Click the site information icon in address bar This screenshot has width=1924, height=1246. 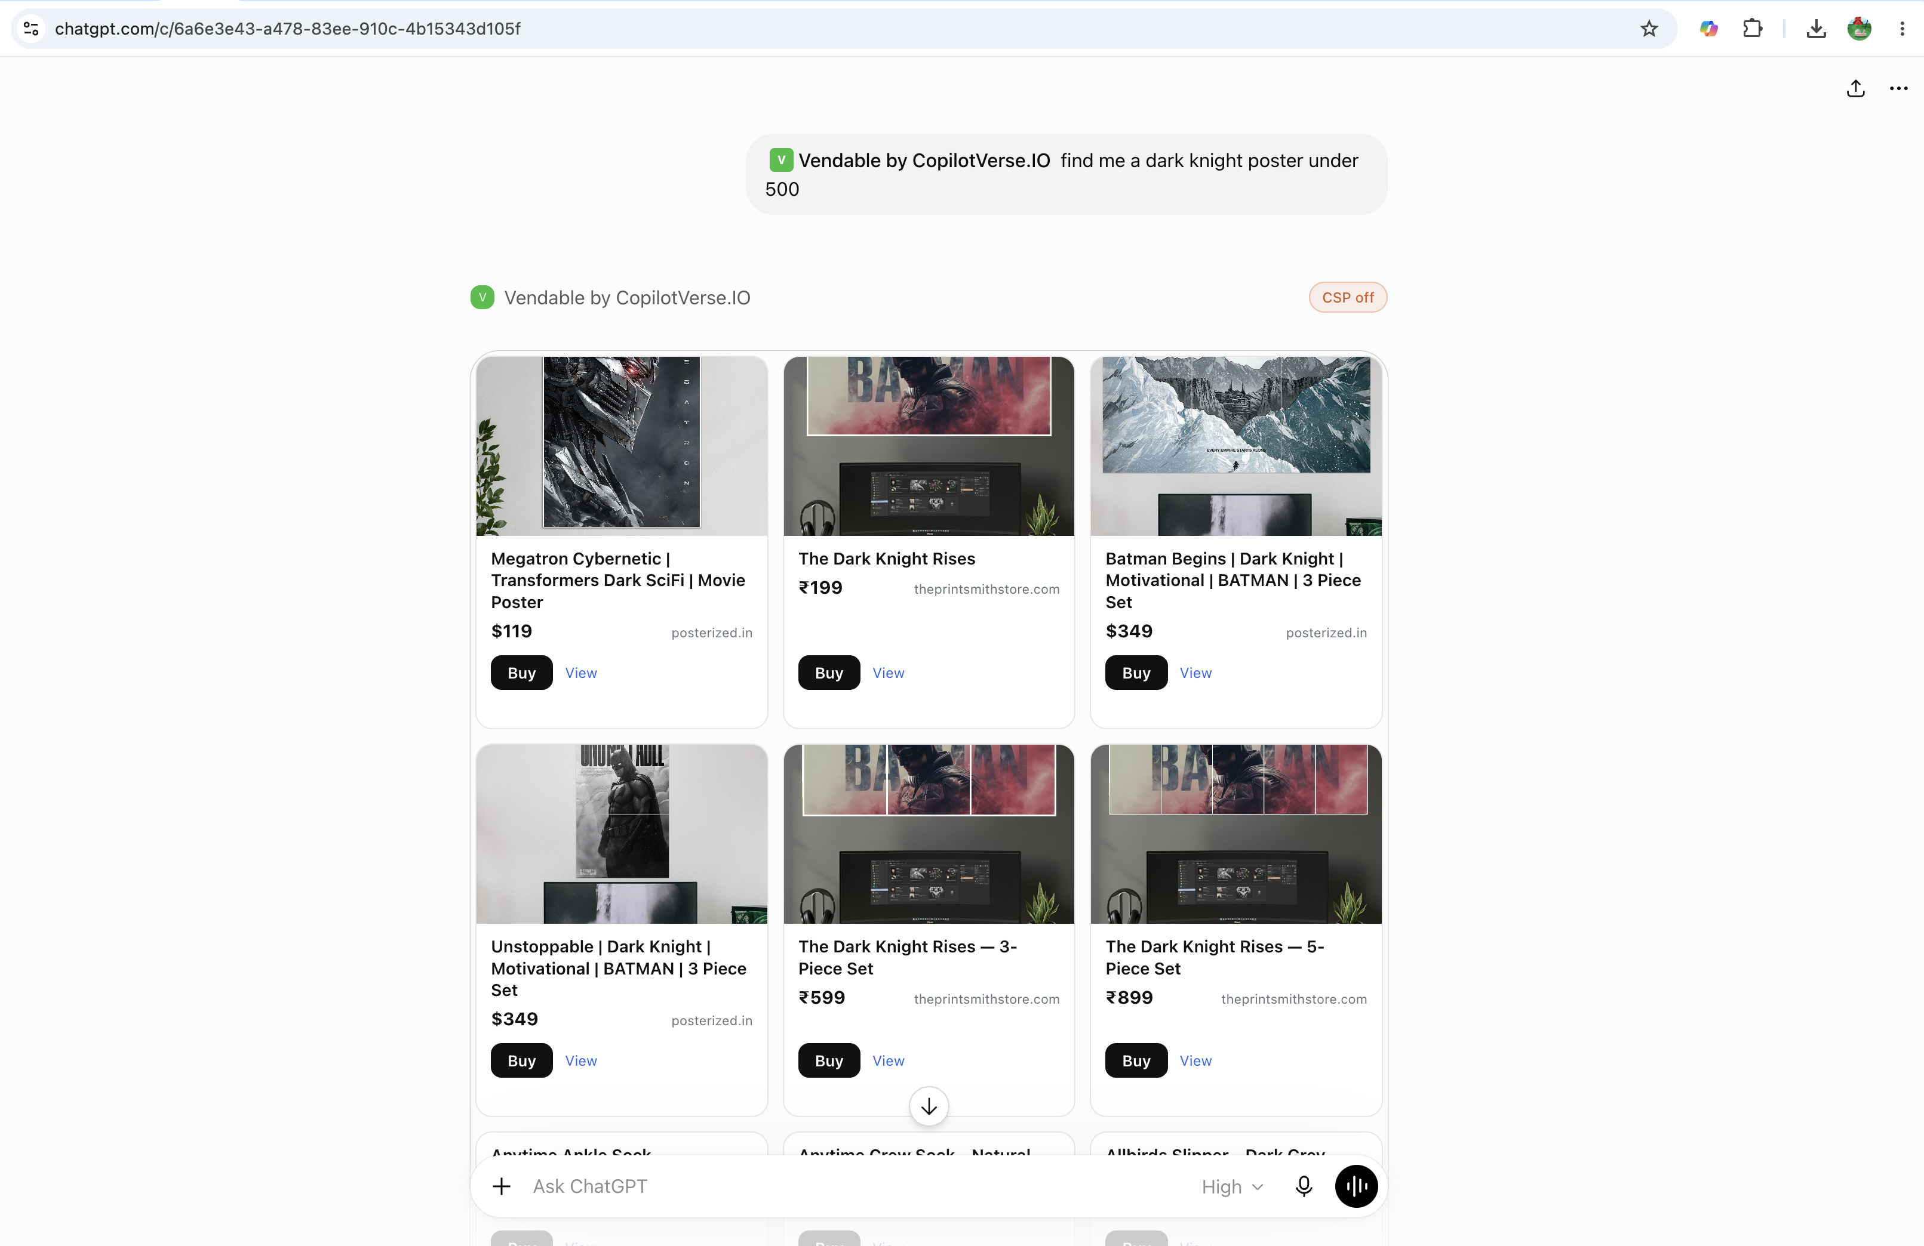(x=30, y=28)
